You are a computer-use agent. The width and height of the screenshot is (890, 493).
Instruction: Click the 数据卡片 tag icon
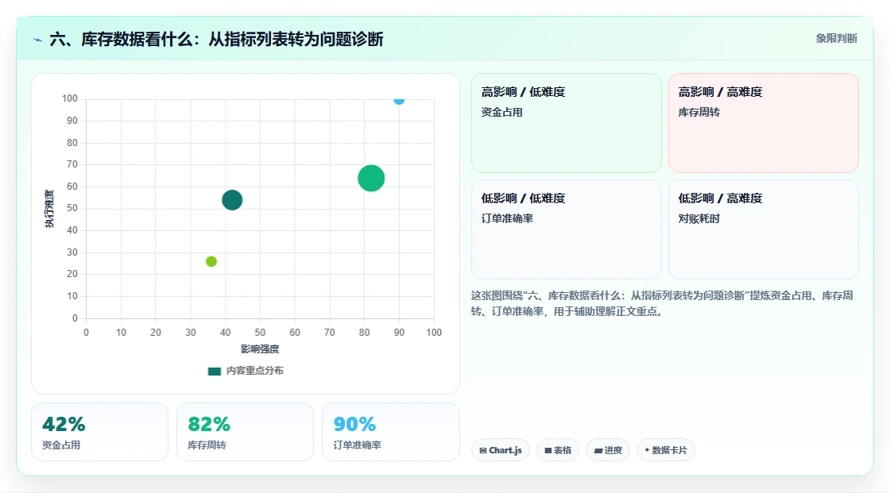tap(647, 450)
